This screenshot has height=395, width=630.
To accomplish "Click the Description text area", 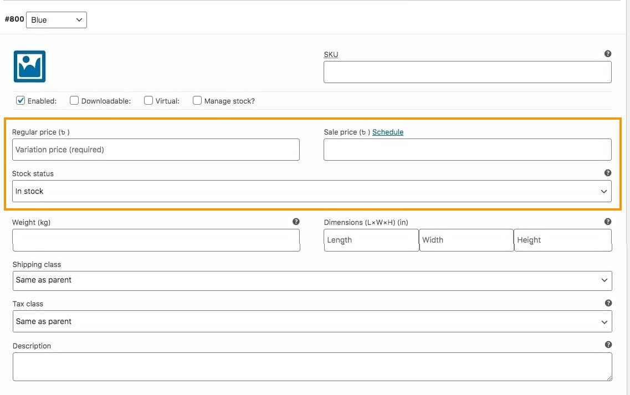I will coord(312,366).
